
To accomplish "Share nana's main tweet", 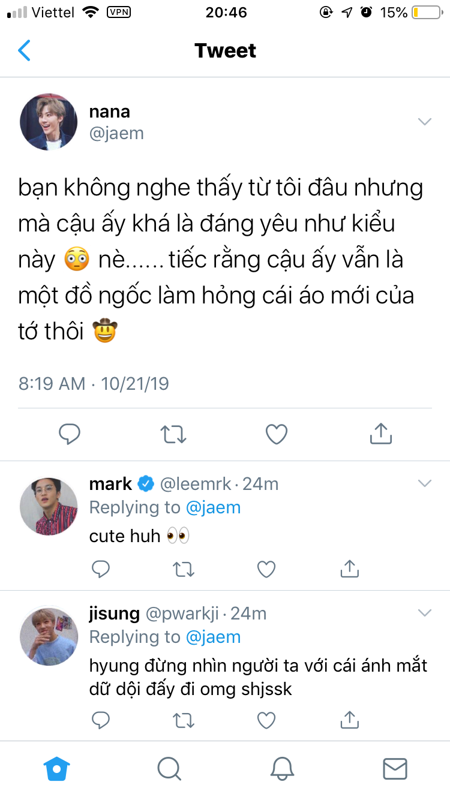I will [x=380, y=433].
